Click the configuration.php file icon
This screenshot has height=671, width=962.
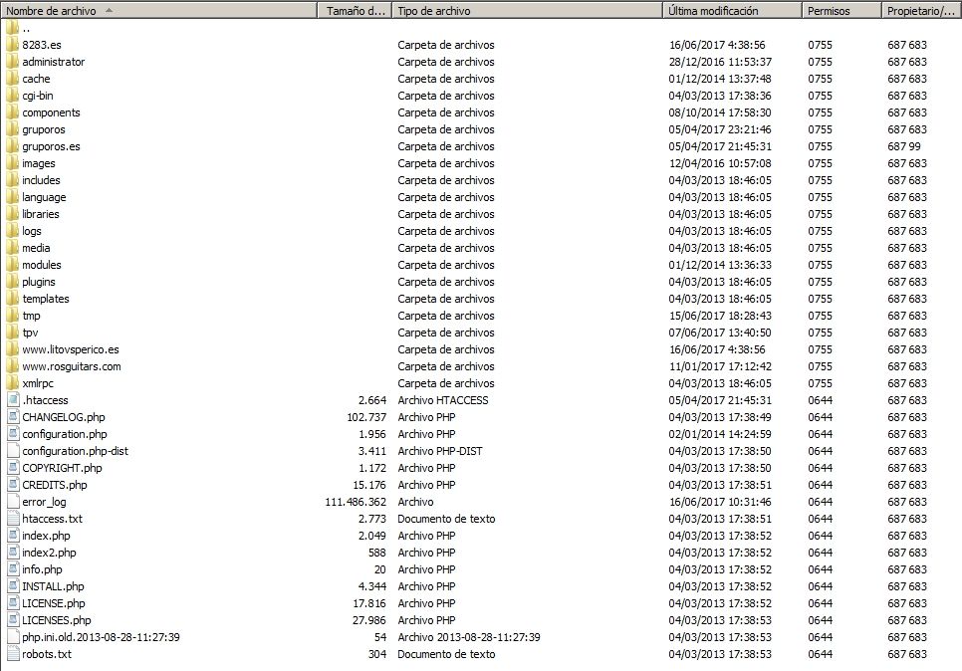[13, 434]
